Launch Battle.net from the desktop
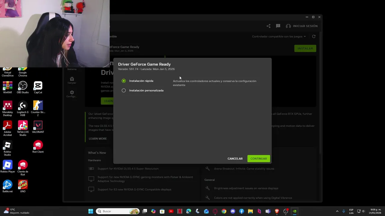Screen dimensions: 385x216 [x=8, y=187]
